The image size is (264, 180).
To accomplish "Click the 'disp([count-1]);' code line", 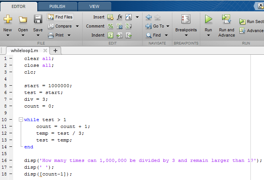I will click(48, 174).
